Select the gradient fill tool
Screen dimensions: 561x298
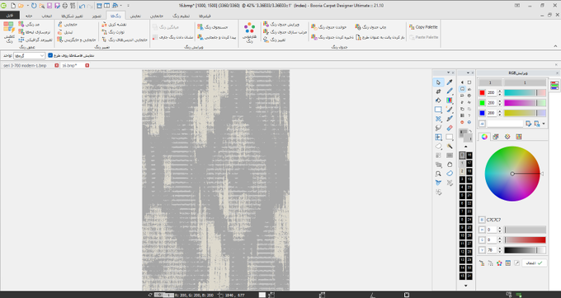450,100
